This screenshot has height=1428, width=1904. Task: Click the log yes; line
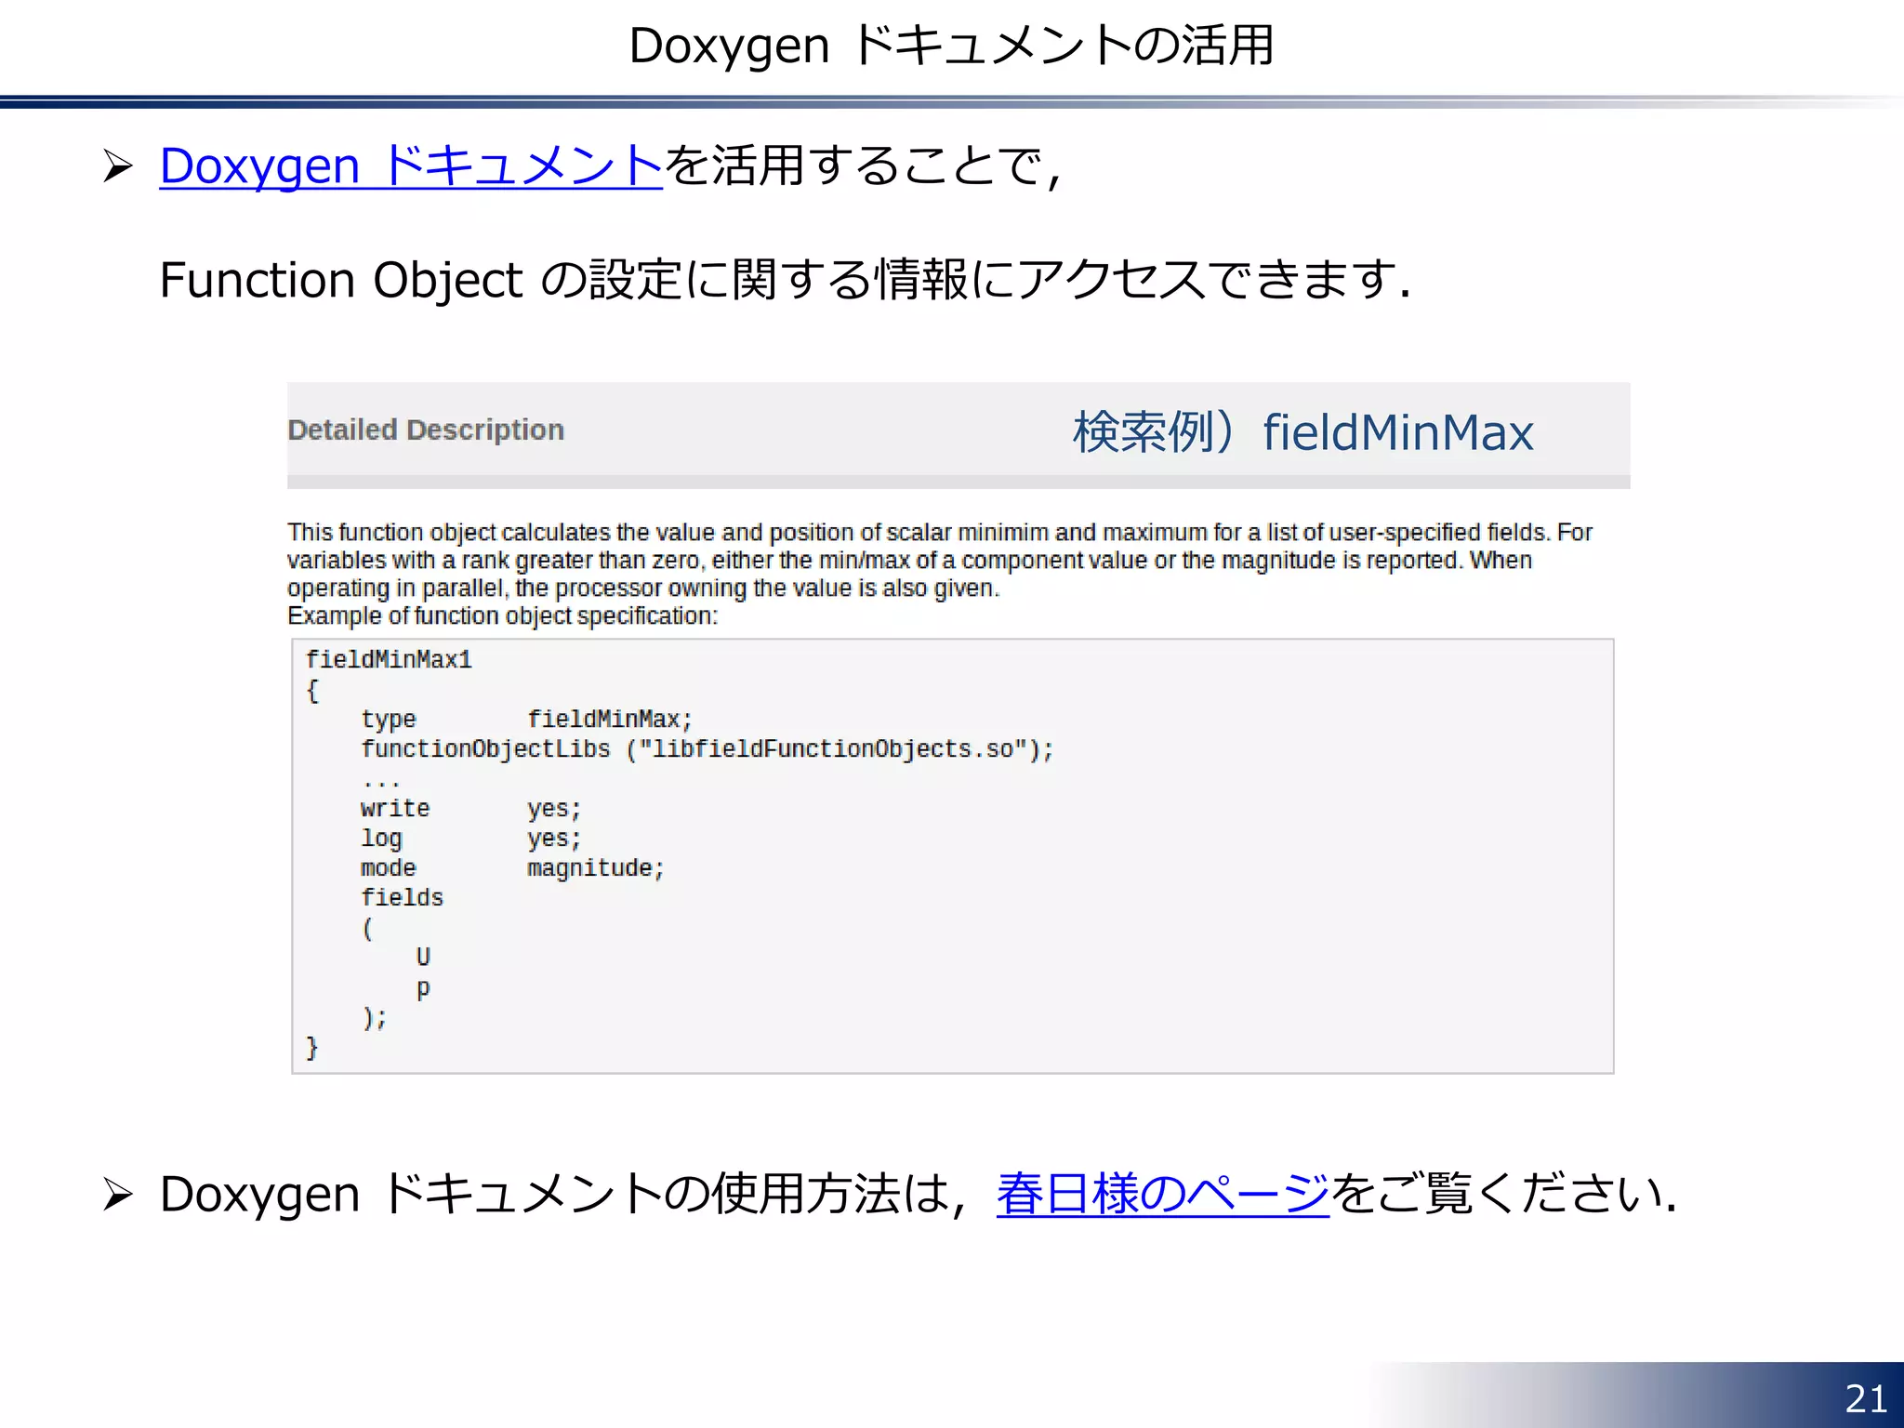pos(470,839)
